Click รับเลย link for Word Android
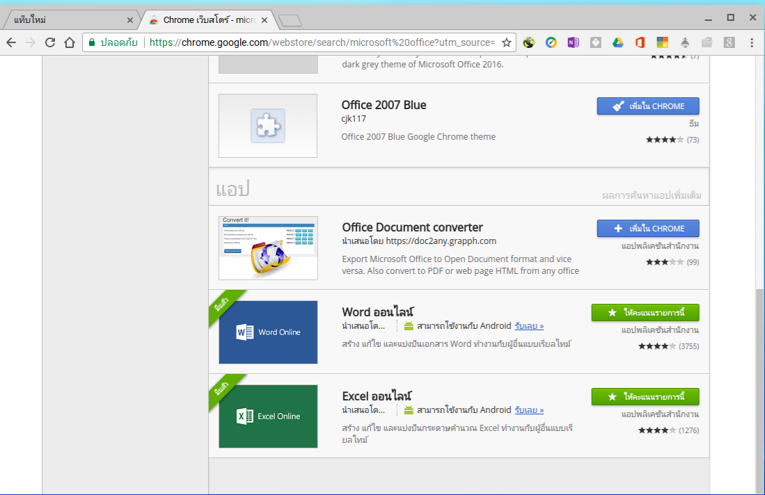This screenshot has height=495, width=765. coord(529,326)
